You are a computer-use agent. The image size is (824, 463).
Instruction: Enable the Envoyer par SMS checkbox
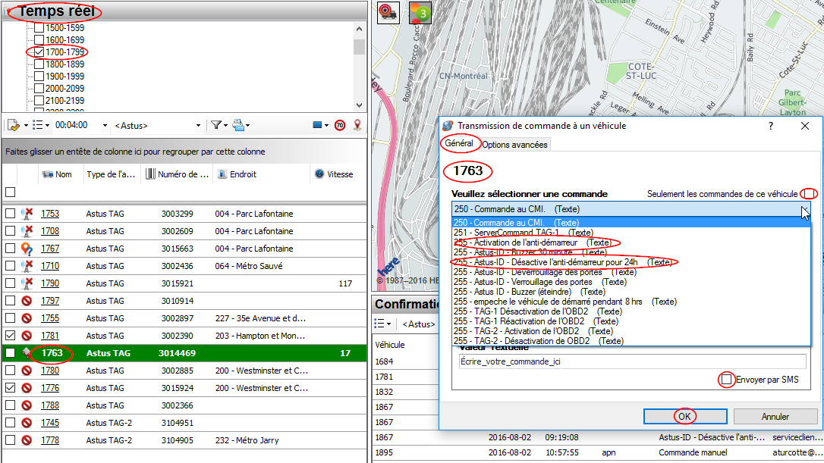728,379
